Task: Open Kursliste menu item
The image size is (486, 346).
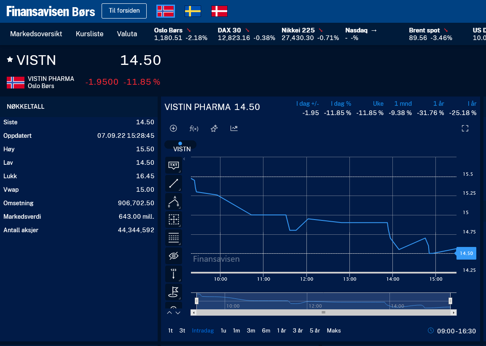Action: tap(90, 34)
